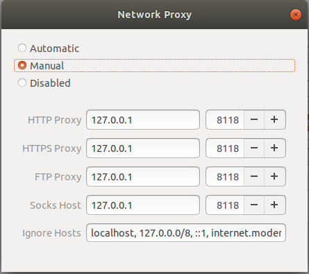
Task: Click the FTP Proxy label
Action: click(x=58, y=177)
